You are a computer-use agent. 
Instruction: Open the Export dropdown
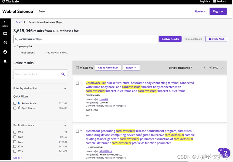131,67
